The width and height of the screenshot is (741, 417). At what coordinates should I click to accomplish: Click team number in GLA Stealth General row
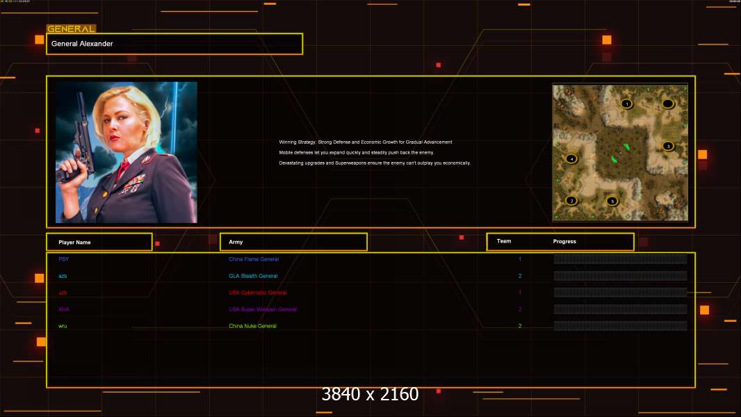tap(520, 276)
